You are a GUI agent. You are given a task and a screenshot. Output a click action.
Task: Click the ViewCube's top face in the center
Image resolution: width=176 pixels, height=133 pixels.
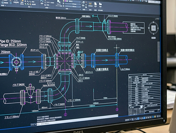pos(153,28)
